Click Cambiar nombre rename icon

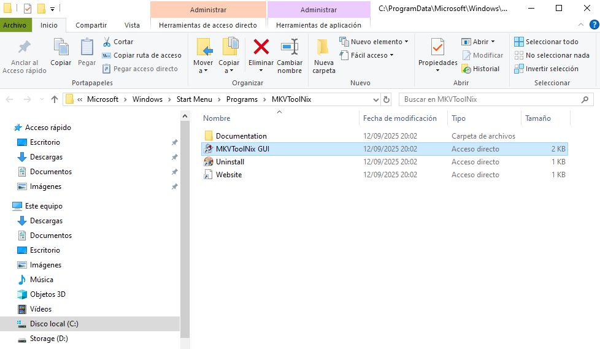click(x=290, y=47)
